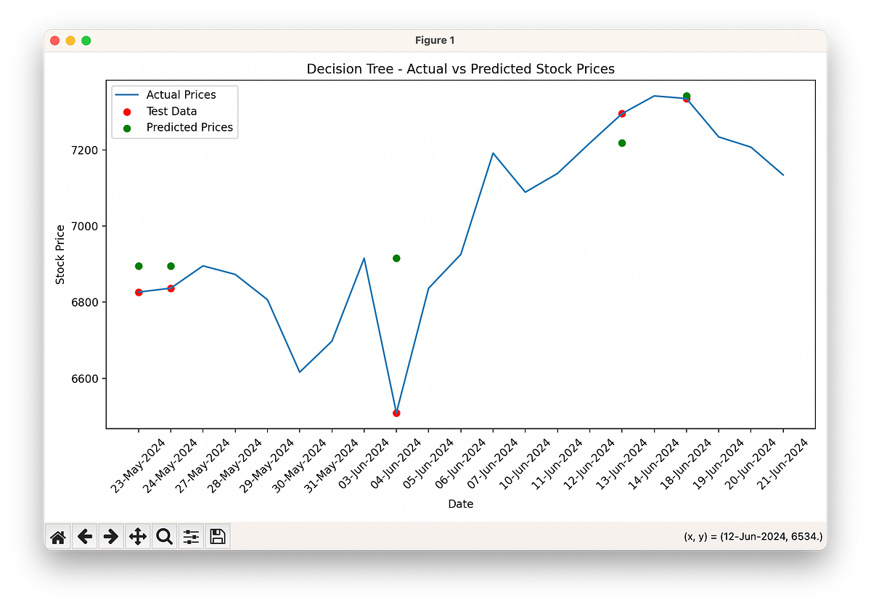Click the chart title above the plot
Viewport: 871px width, 608px height.
(x=461, y=68)
